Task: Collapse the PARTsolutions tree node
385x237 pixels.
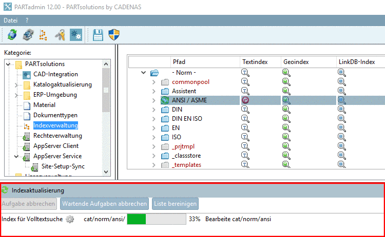Action: tap(8, 64)
